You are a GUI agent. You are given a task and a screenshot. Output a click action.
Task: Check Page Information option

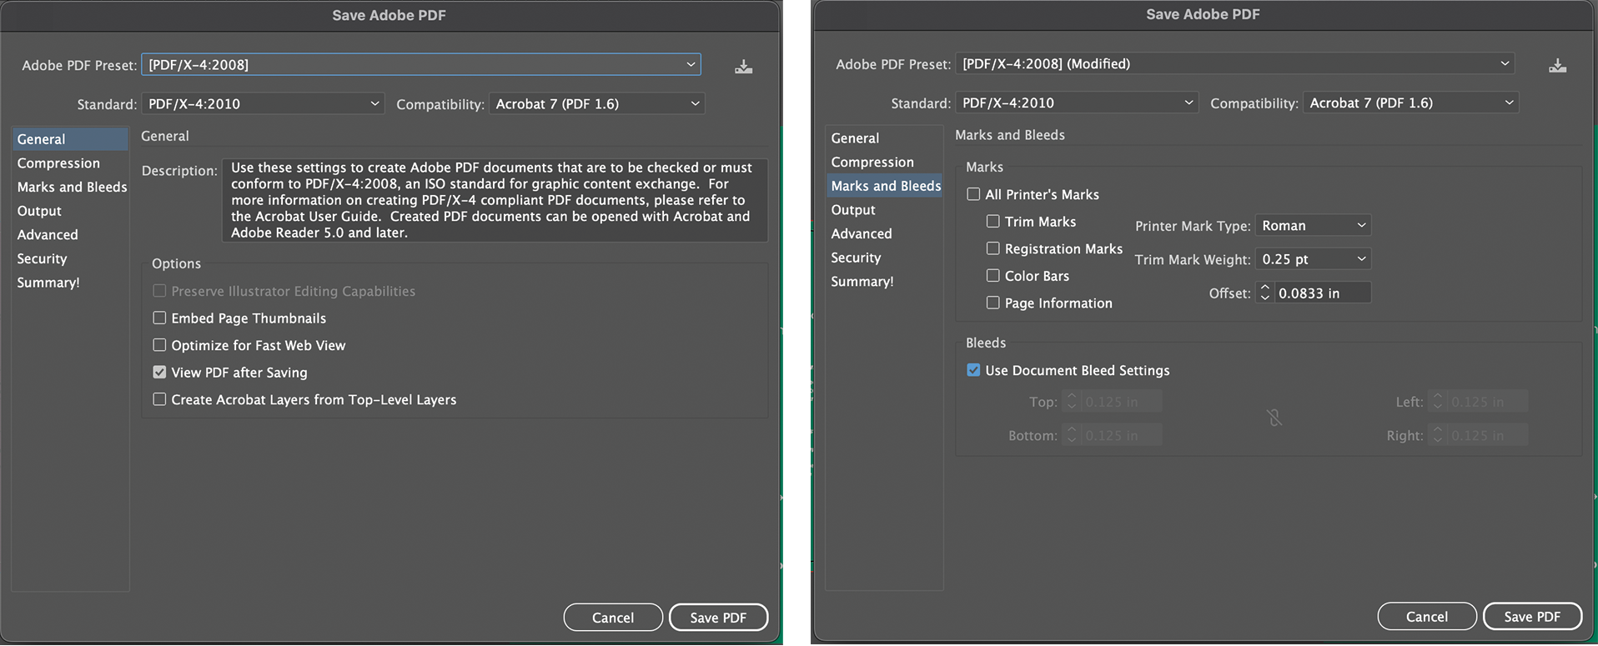pyautogui.click(x=993, y=303)
